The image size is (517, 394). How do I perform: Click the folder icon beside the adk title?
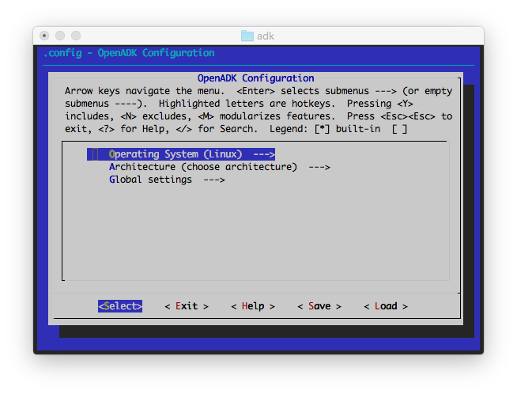coord(247,36)
